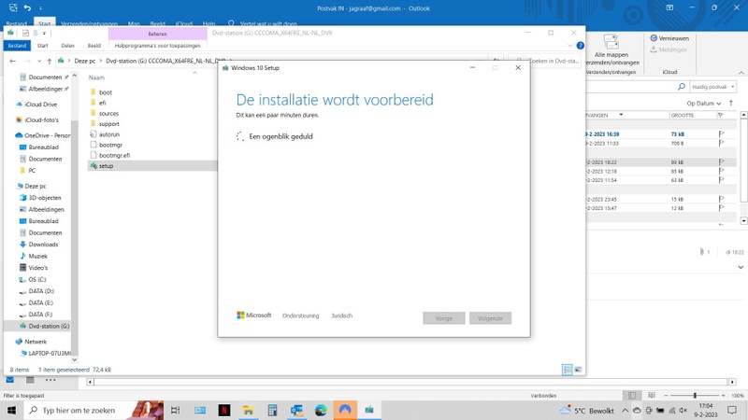
Task: Click the Explorer help question mark icon
Action: (580, 46)
